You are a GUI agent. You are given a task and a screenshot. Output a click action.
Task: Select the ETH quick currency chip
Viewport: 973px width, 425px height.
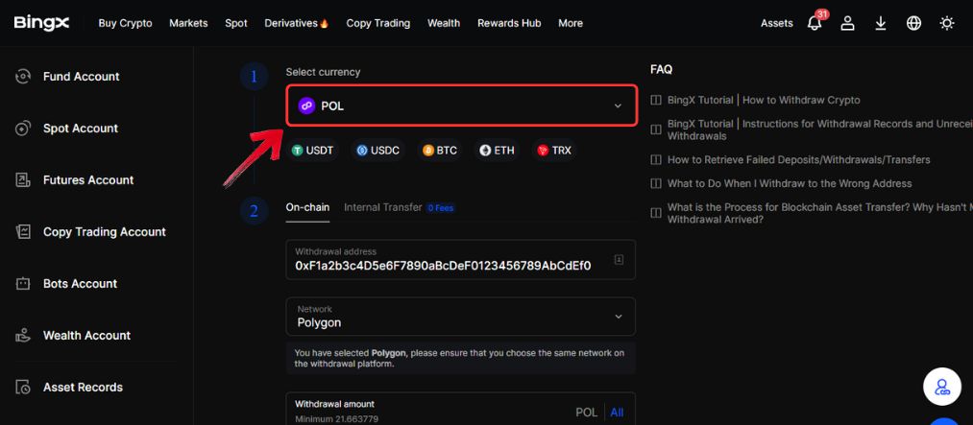tap(496, 151)
